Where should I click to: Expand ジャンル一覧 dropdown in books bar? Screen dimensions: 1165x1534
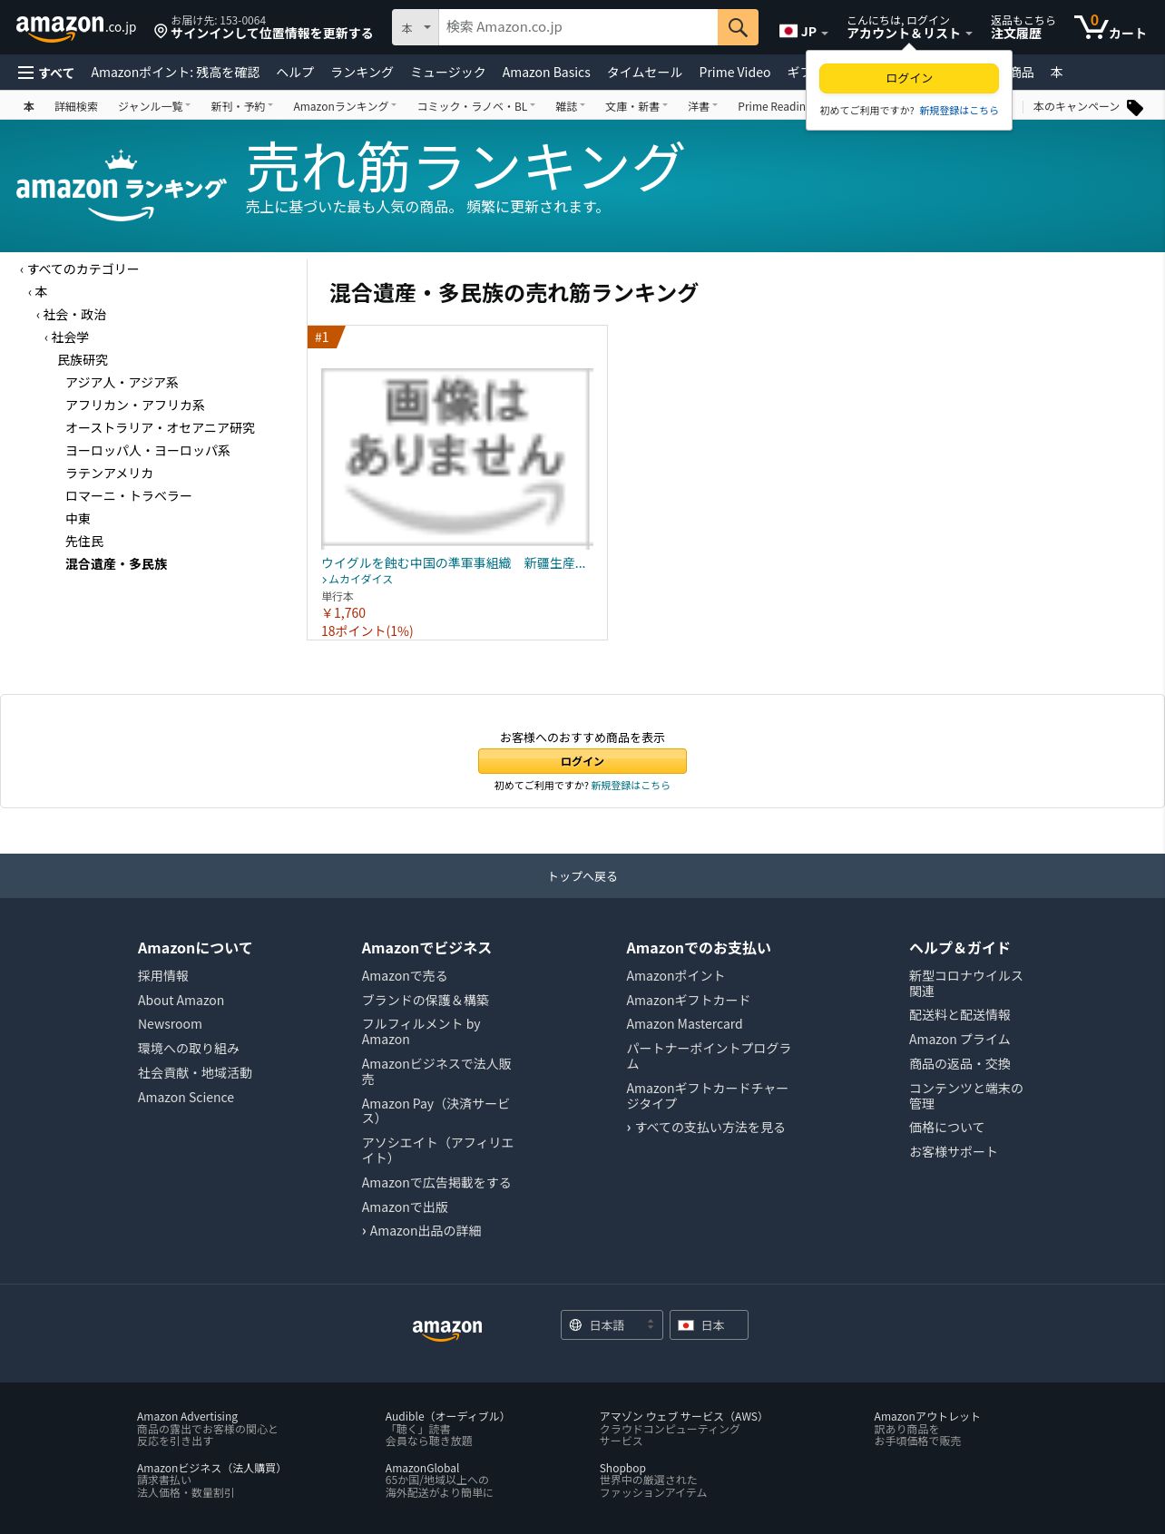click(x=154, y=106)
